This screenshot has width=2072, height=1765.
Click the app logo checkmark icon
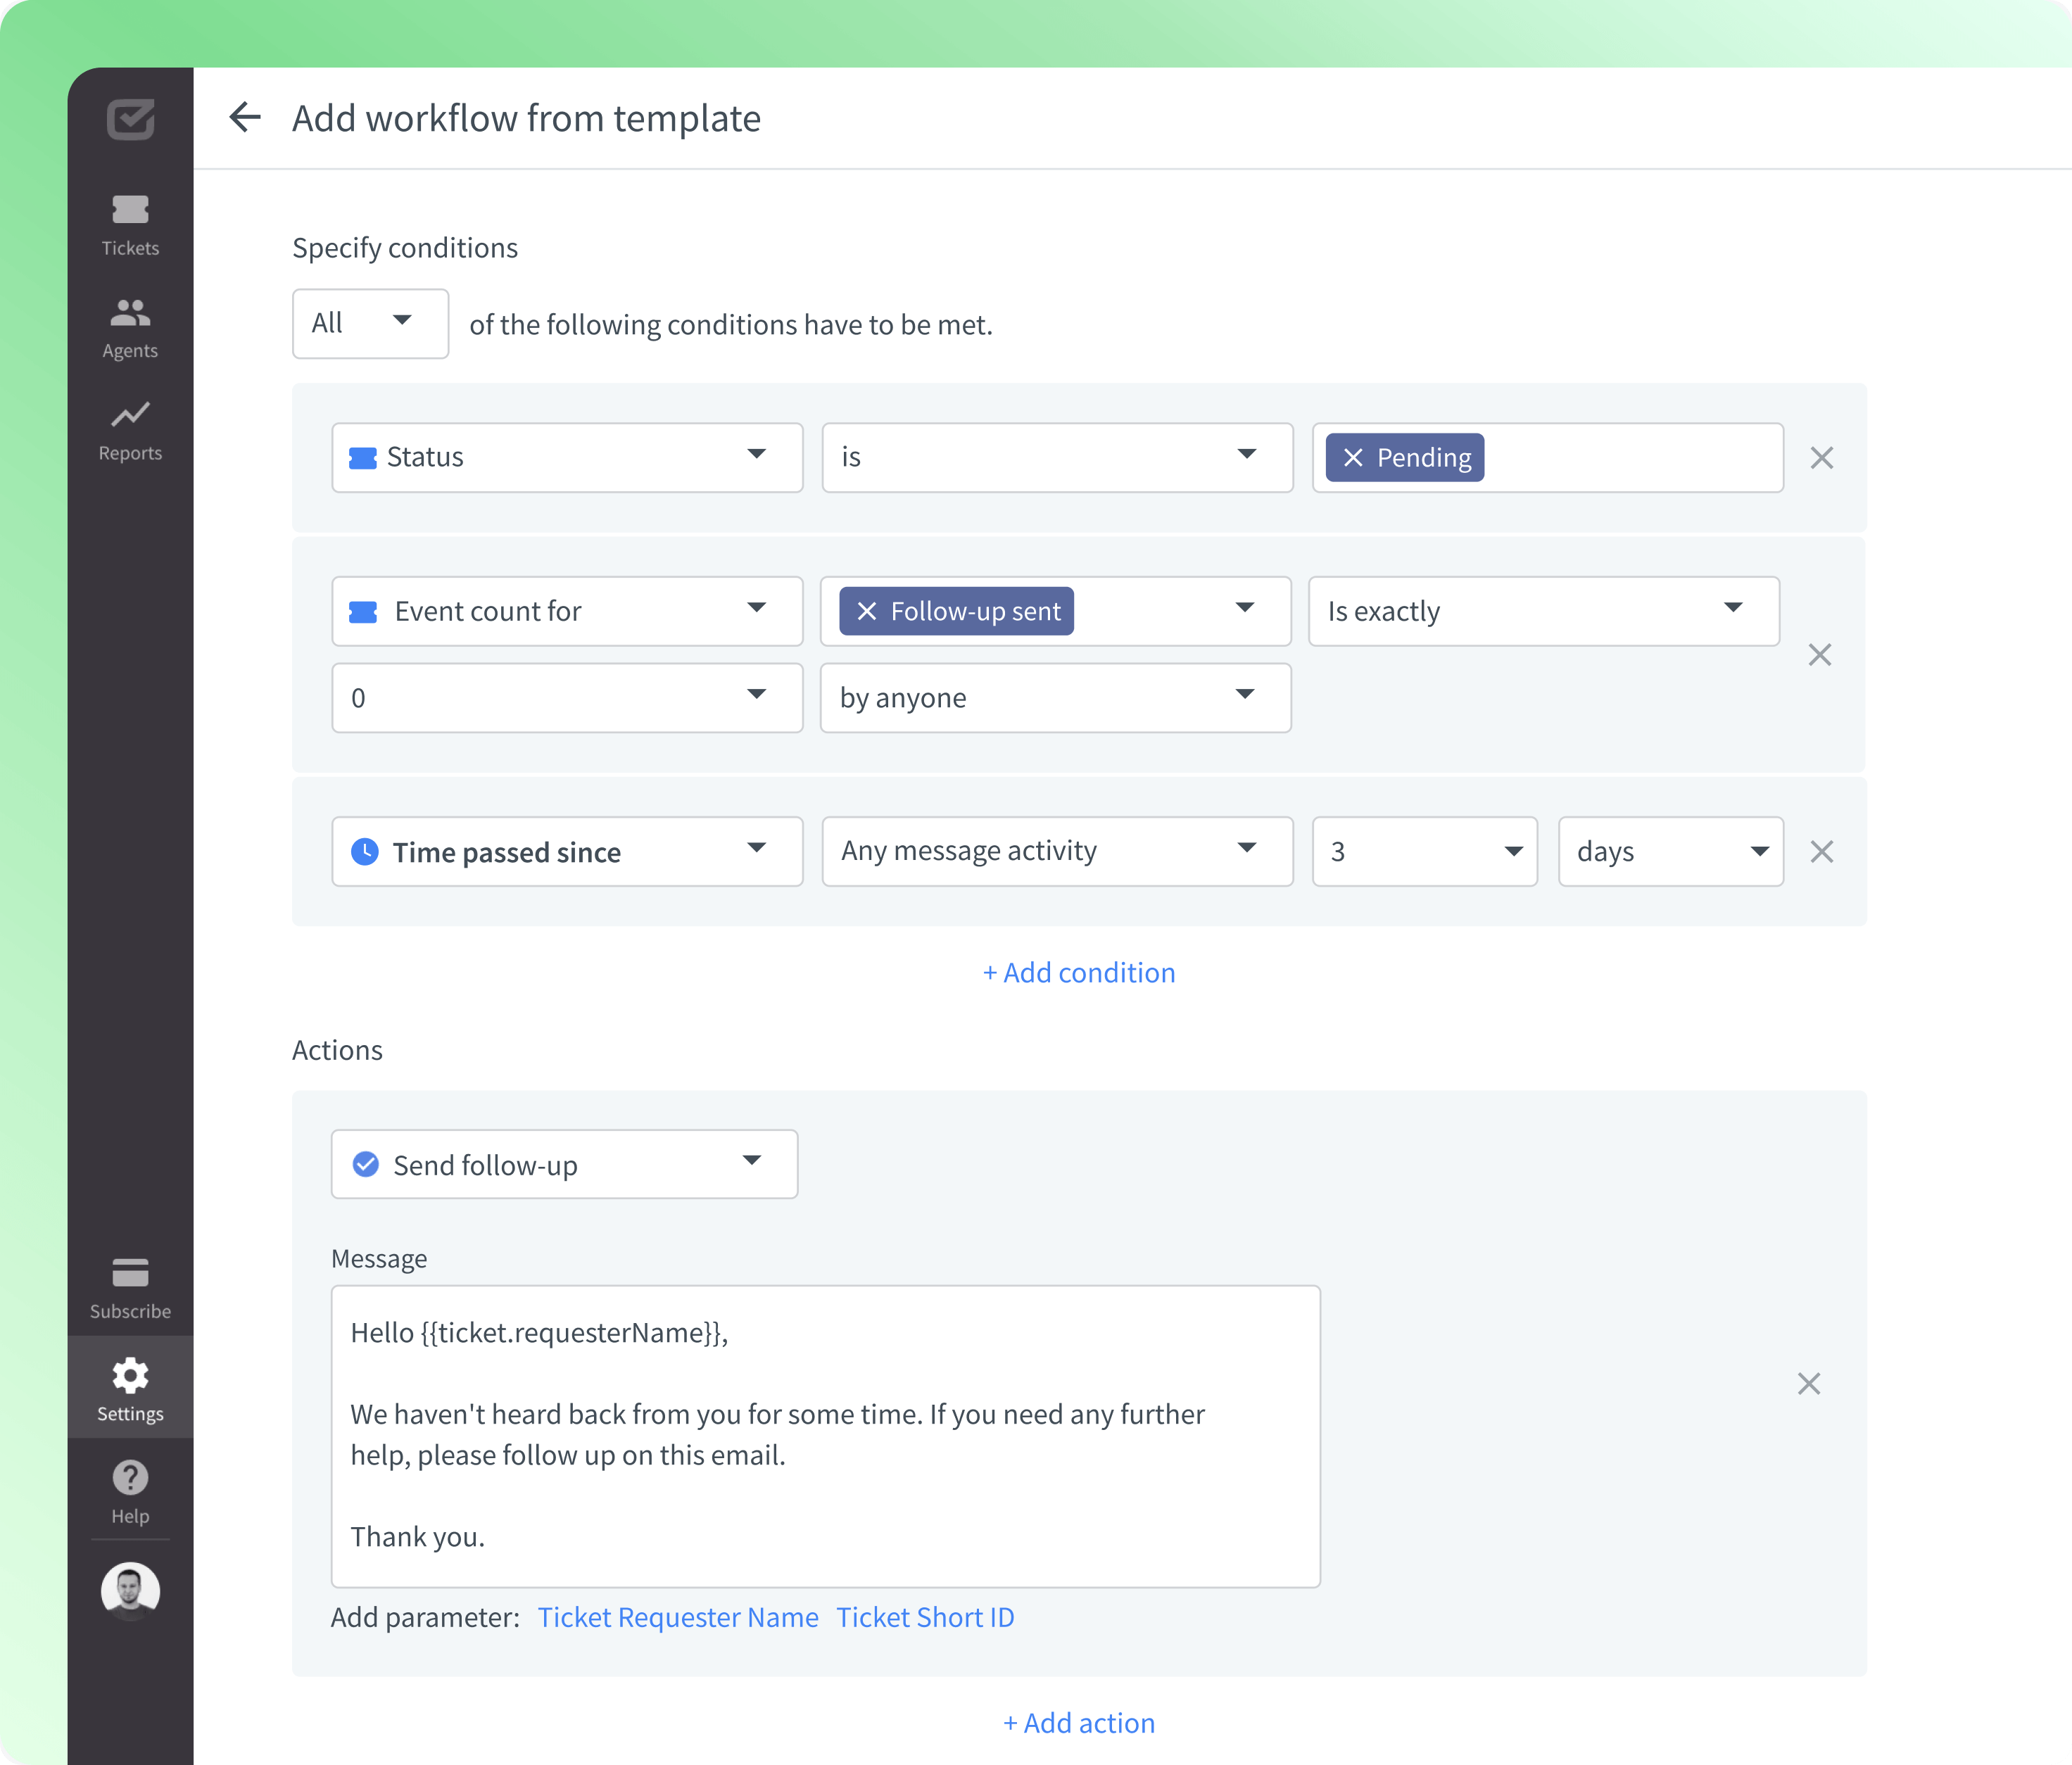(130, 120)
